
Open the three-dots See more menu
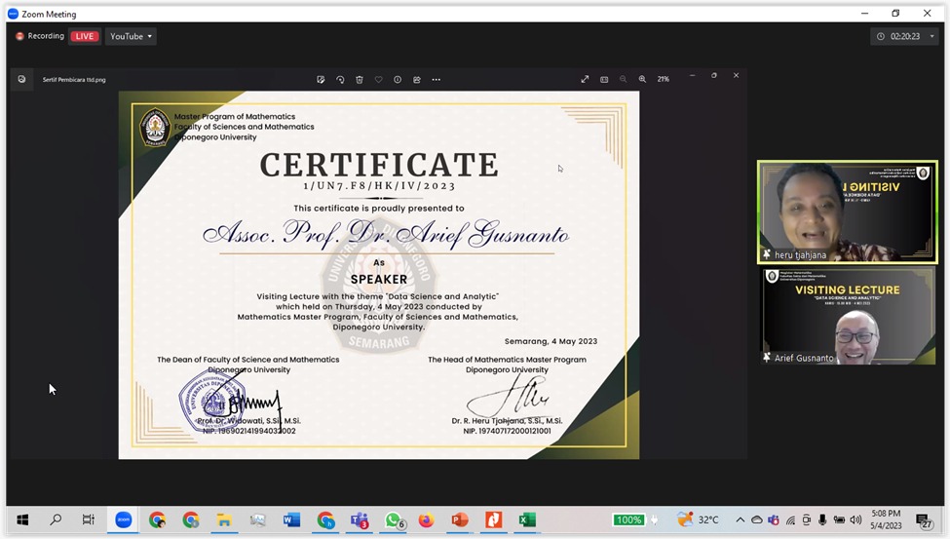pyautogui.click(x=436, y=79)
